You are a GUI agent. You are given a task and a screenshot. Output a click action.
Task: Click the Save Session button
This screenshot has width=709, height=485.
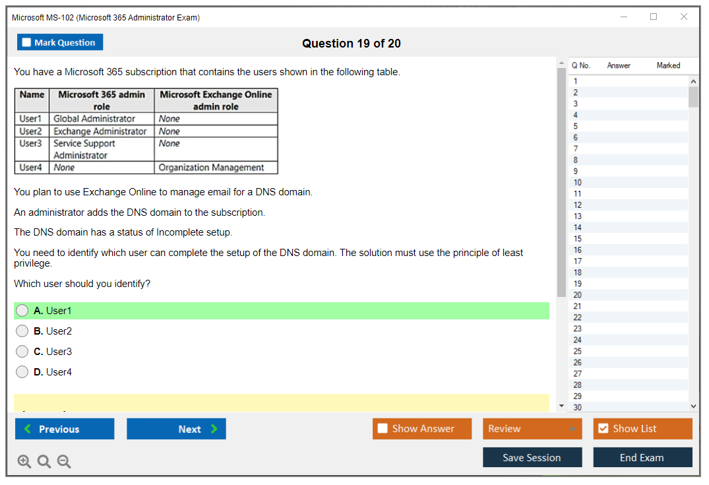pos(532,457)
